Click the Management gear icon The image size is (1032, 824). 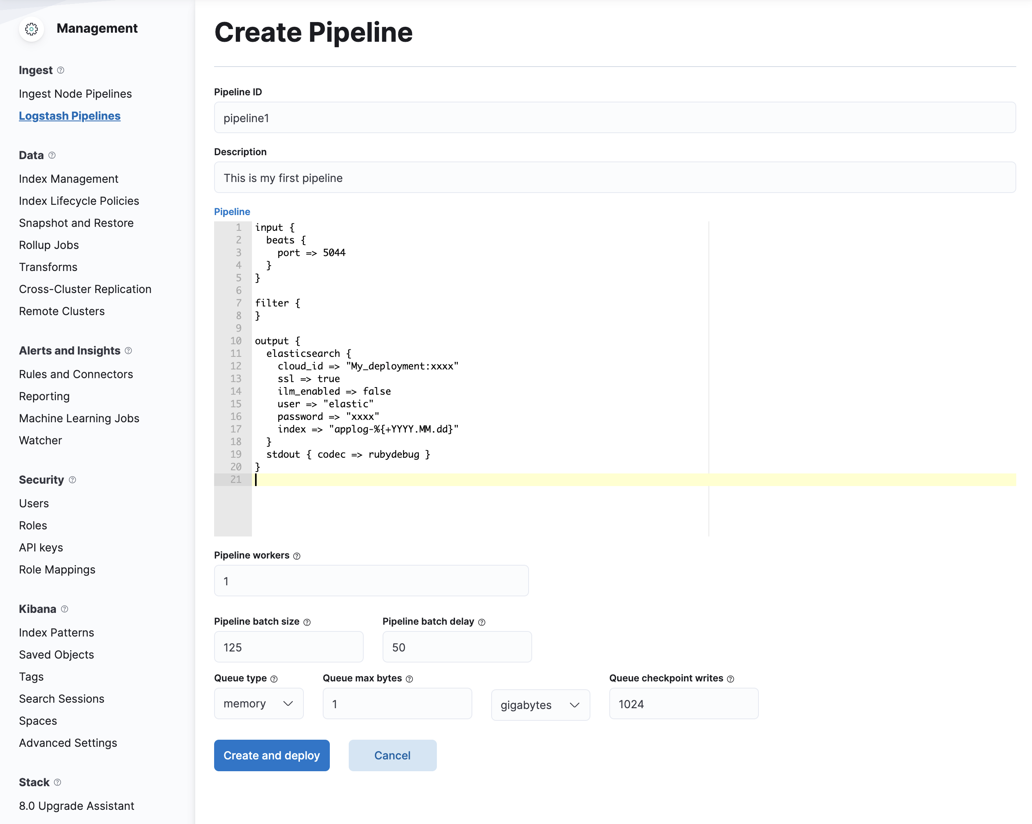pyautogui.click(x=31, y=29)
